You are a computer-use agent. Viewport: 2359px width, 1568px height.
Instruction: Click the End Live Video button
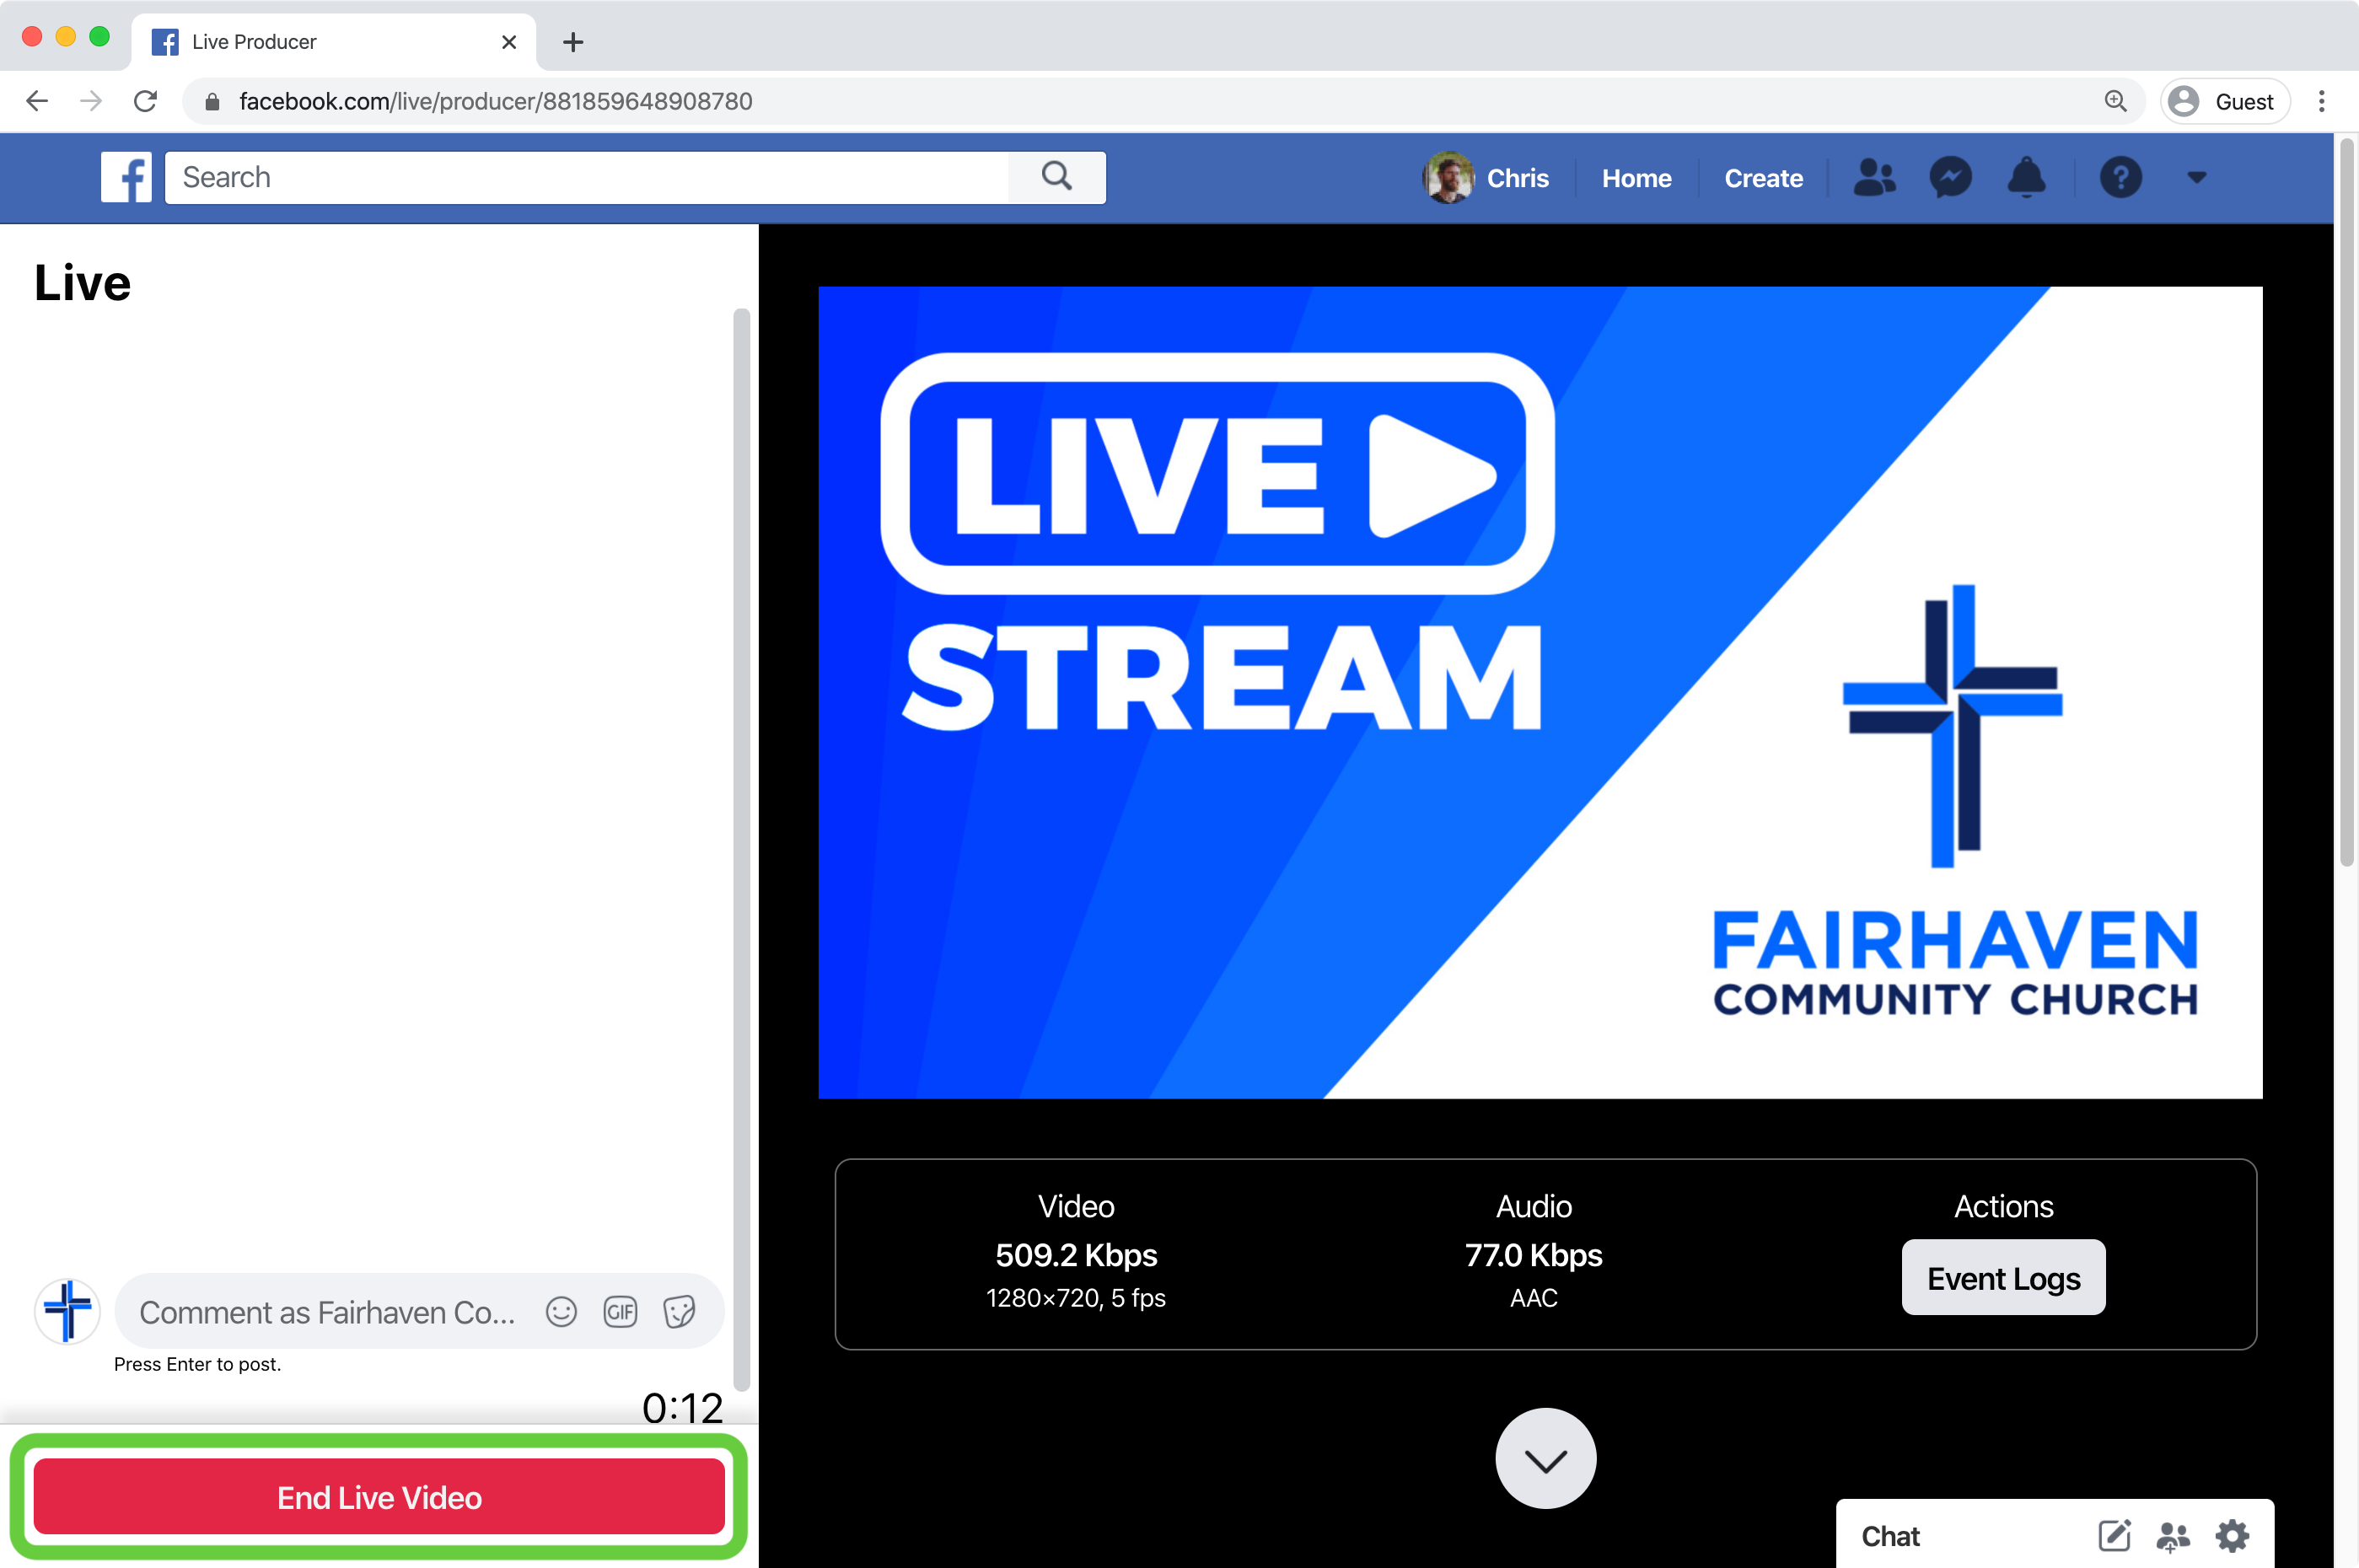coord(379,1497)
